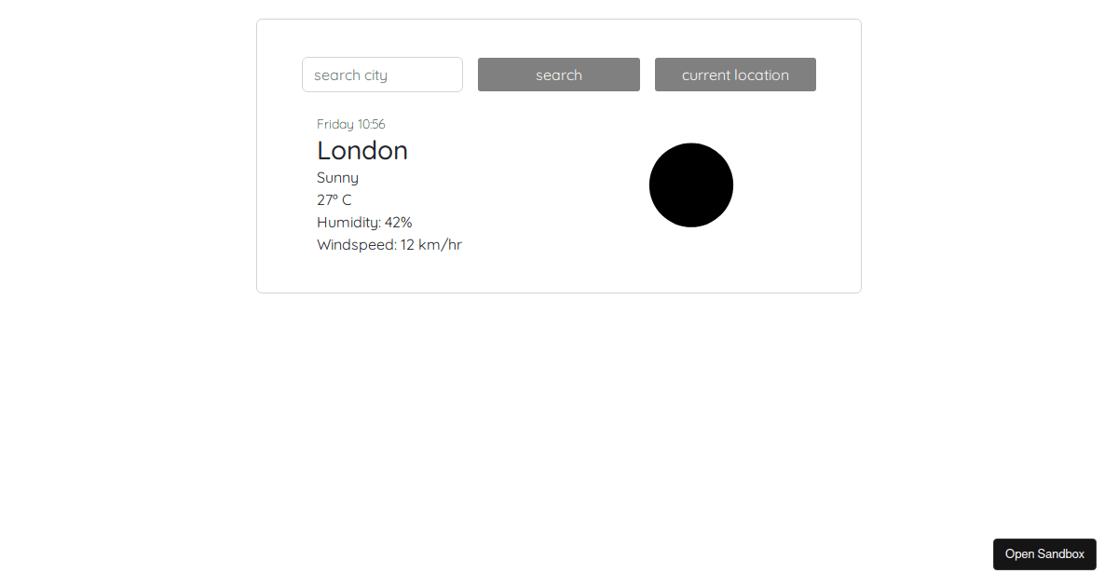Image resolution: width=1118 pixels, height=587 pixels.
Task: Click the degree symbol in the temperature
Action: pyautogui.click(x=335, y=198)
